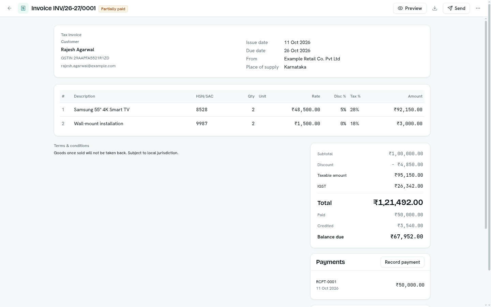
Task: Click the 28% tax value
Action: pos(355,109)
